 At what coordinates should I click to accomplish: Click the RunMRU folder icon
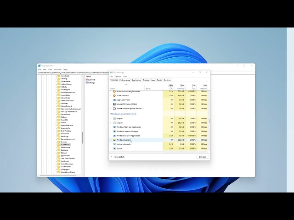coord(58,120)
